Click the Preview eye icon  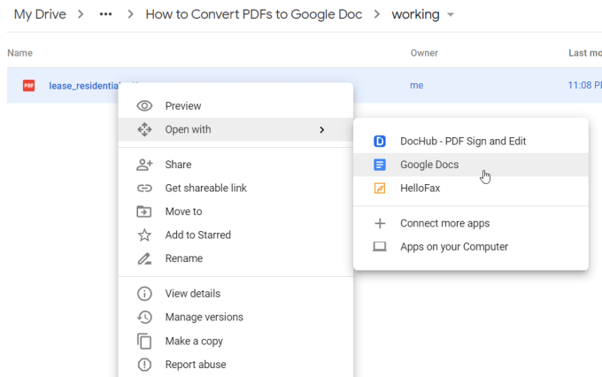(x=144, y=106)
